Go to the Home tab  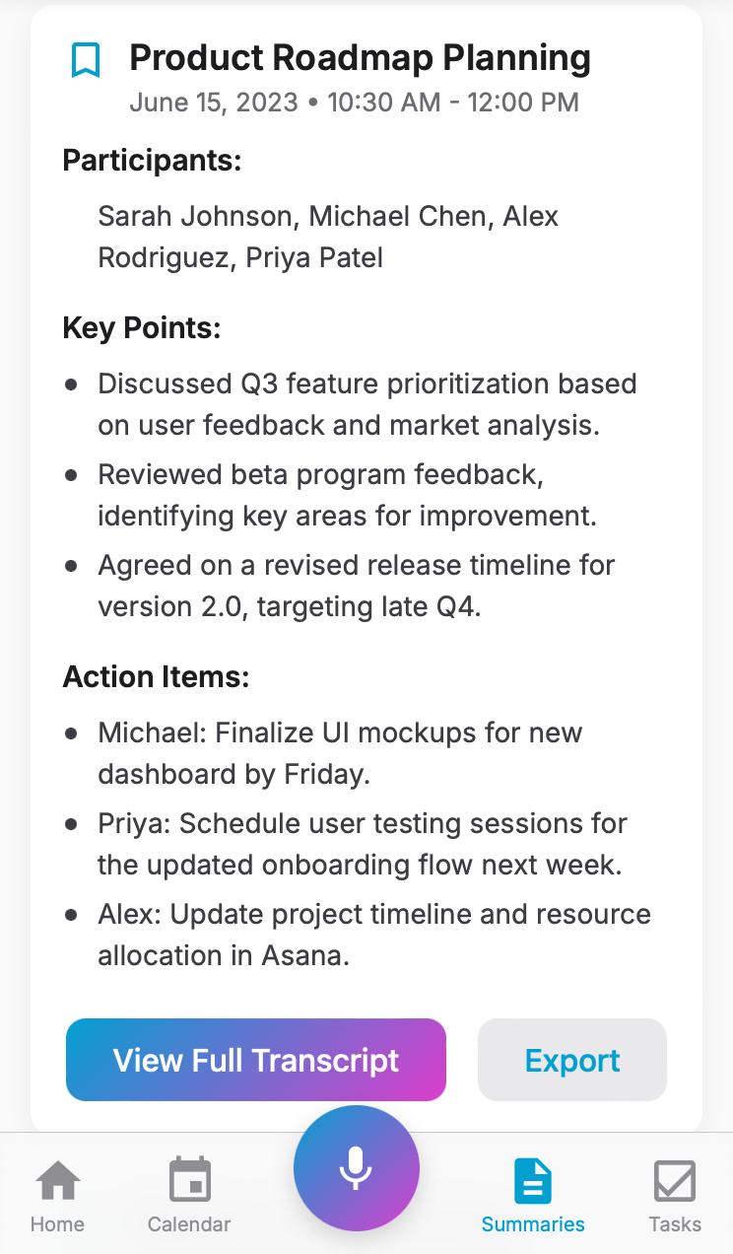coord(57,1195)
